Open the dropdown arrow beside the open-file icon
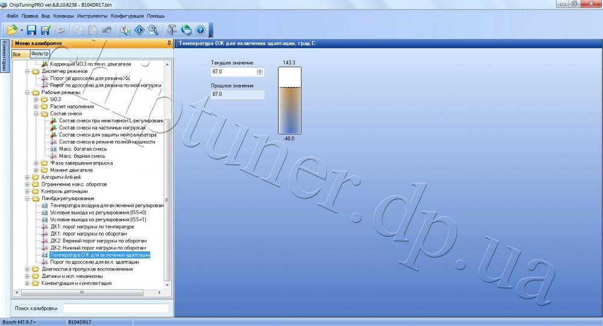 22,30
